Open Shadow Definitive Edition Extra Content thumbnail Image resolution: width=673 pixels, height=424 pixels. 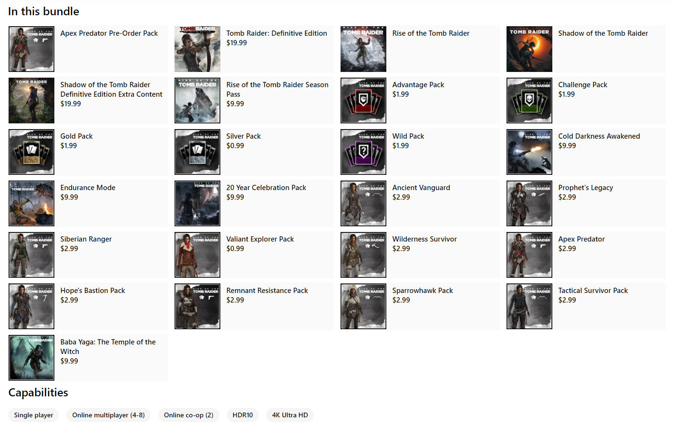[x=31, y=101]
